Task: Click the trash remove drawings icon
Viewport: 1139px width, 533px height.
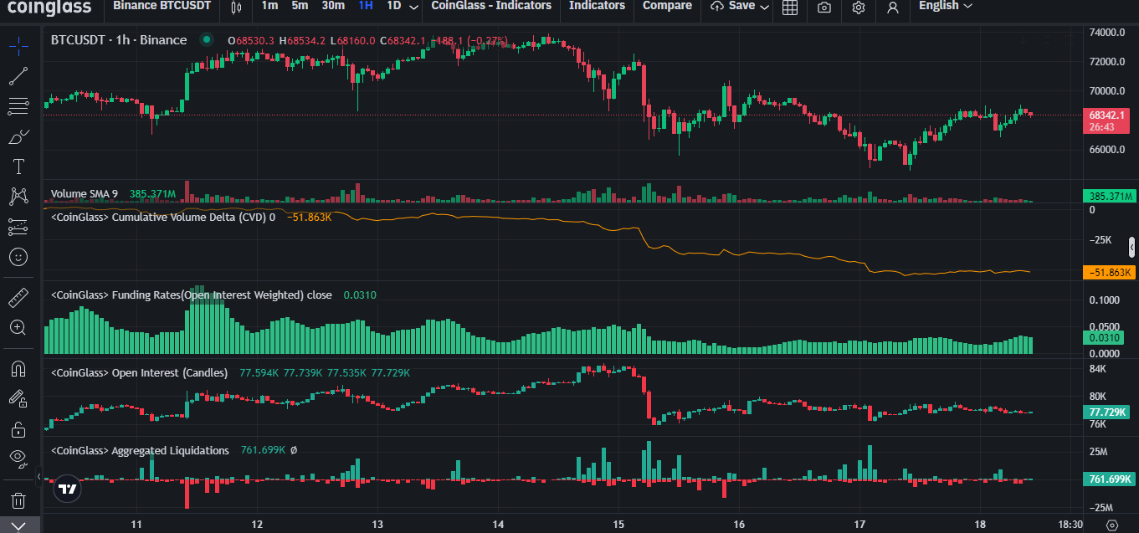Action: pos(18,500)
